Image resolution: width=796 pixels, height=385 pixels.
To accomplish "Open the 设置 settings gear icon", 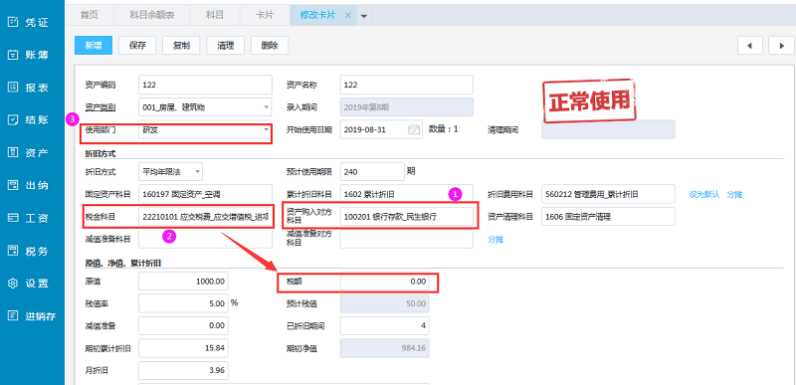I will [x=13, y=284].
